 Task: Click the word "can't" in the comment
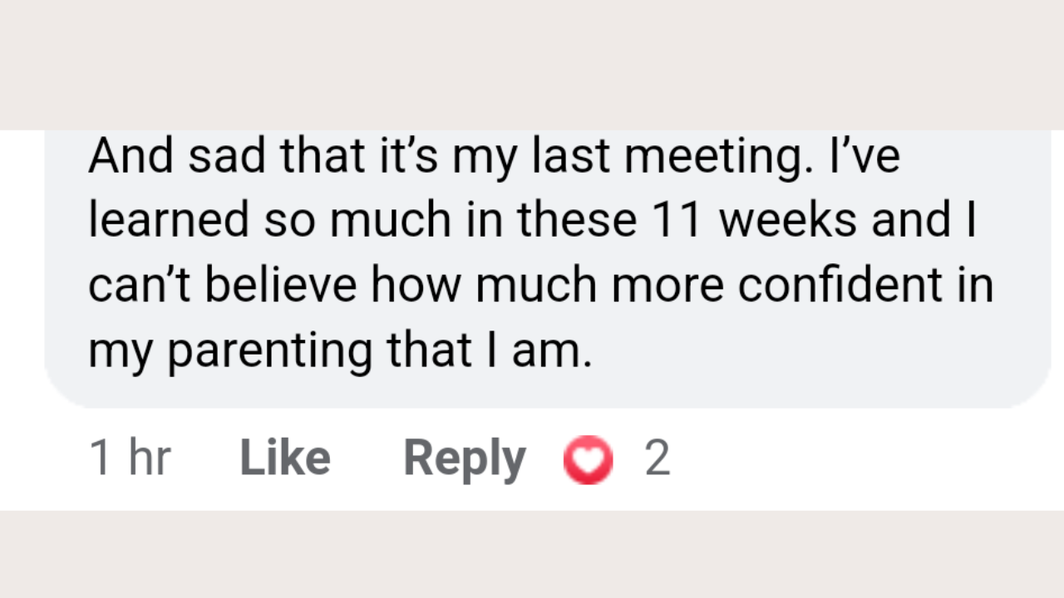(140, 285)
